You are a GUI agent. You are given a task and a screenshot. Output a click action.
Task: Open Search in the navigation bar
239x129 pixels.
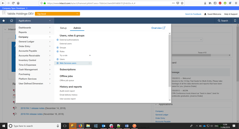click(223, 21)
